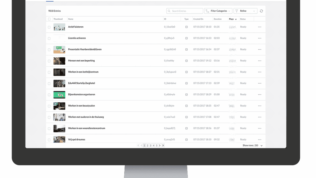Tick the Werken in een leefstijlcentrum checkbox

pos(49,72)
